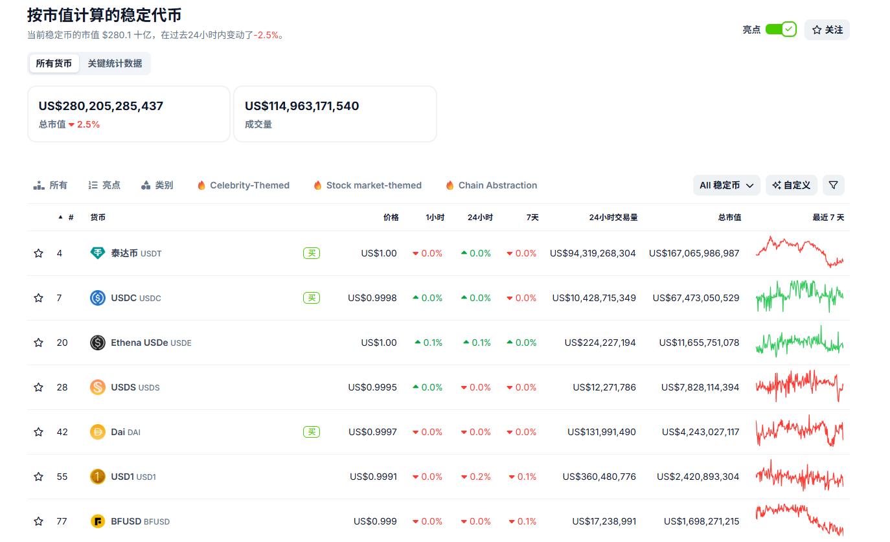Star the 泰达币 USDT row
The width and height of the screenshot is (890, 542).
coord(38,253)
